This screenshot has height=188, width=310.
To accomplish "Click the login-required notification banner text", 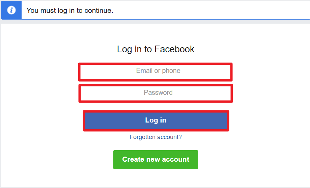I will pyautogui.click(x=70, y=10).
